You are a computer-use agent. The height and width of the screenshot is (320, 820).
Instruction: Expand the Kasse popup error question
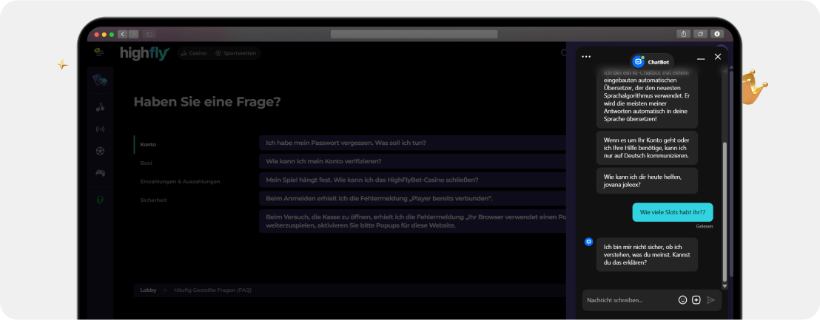pos(413,221)
